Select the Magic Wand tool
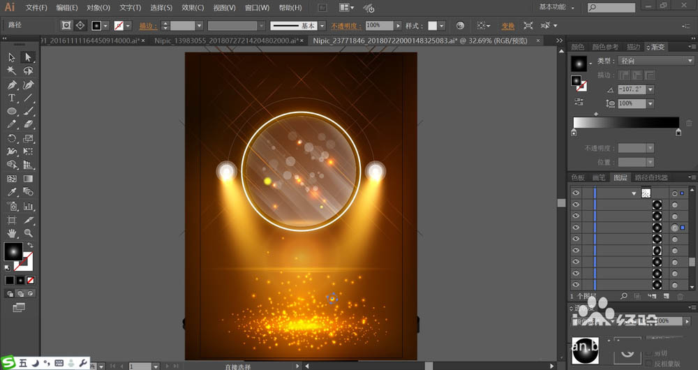 pos(12,71)
